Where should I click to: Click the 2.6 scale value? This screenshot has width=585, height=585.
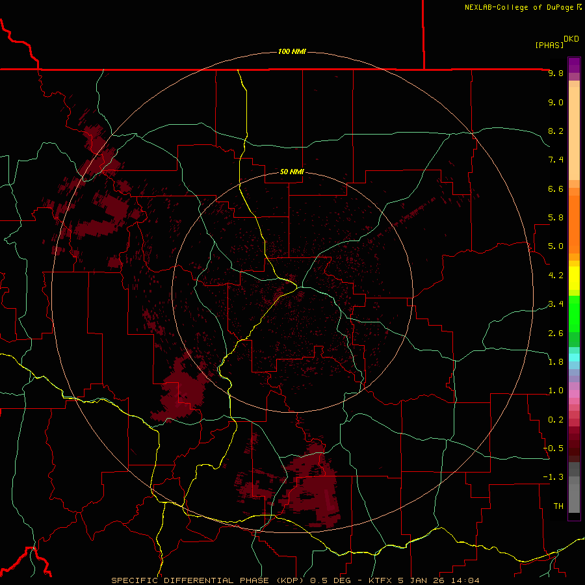[x=556, y=333]
